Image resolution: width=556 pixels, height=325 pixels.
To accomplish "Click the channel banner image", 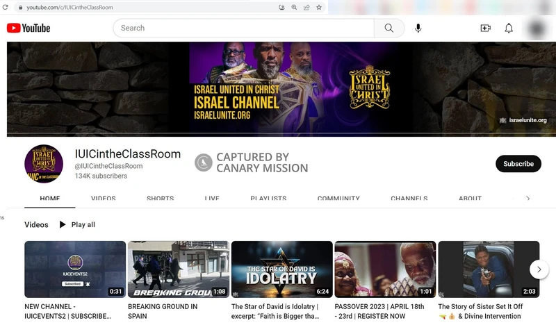I will click(281, 89).
